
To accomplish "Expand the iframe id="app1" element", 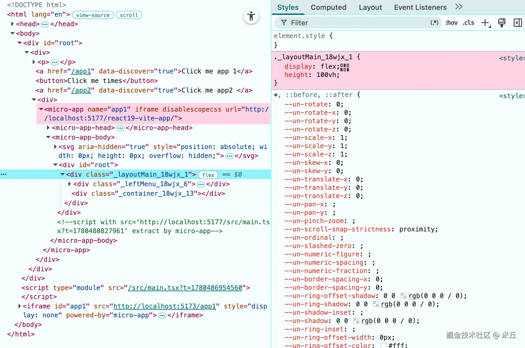I will [20, 306].
